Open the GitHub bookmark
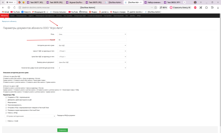Image resolution: width=221 pixels, height=133 pixels. 83,12
